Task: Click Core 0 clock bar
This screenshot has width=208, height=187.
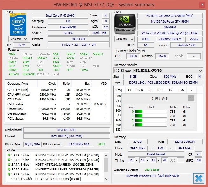Action: tap(151, 112)
